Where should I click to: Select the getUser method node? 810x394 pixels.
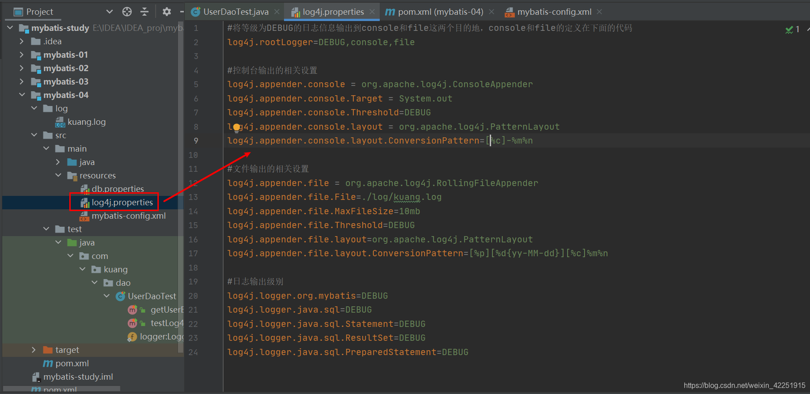pos(166,309)
